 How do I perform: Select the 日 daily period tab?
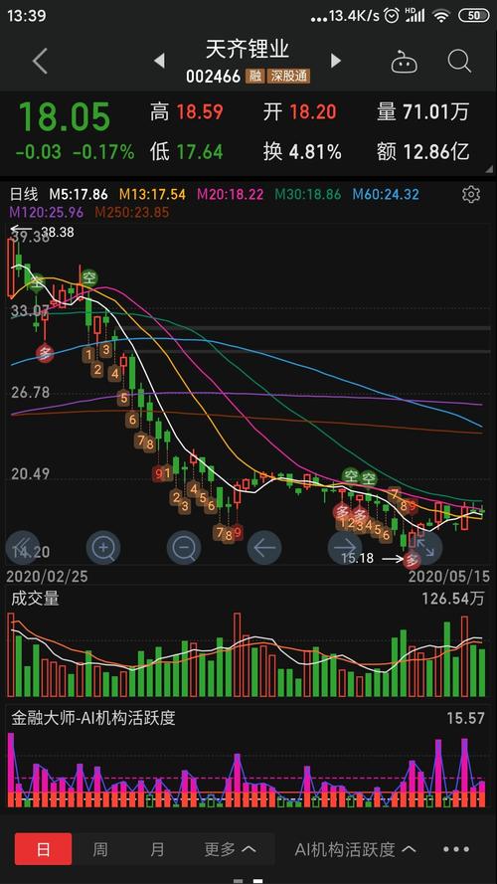pos(44,849)
